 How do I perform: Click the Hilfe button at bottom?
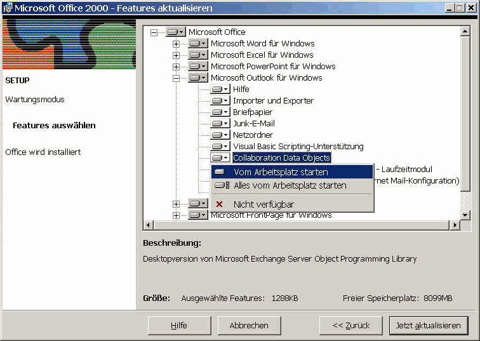tap(180, 325)
